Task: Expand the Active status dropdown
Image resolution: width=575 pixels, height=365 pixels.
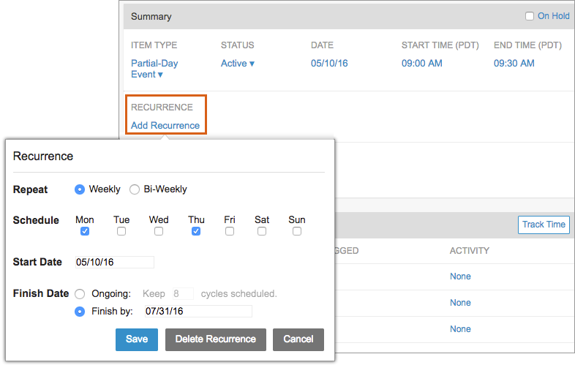Action: (x=237, y=64)
